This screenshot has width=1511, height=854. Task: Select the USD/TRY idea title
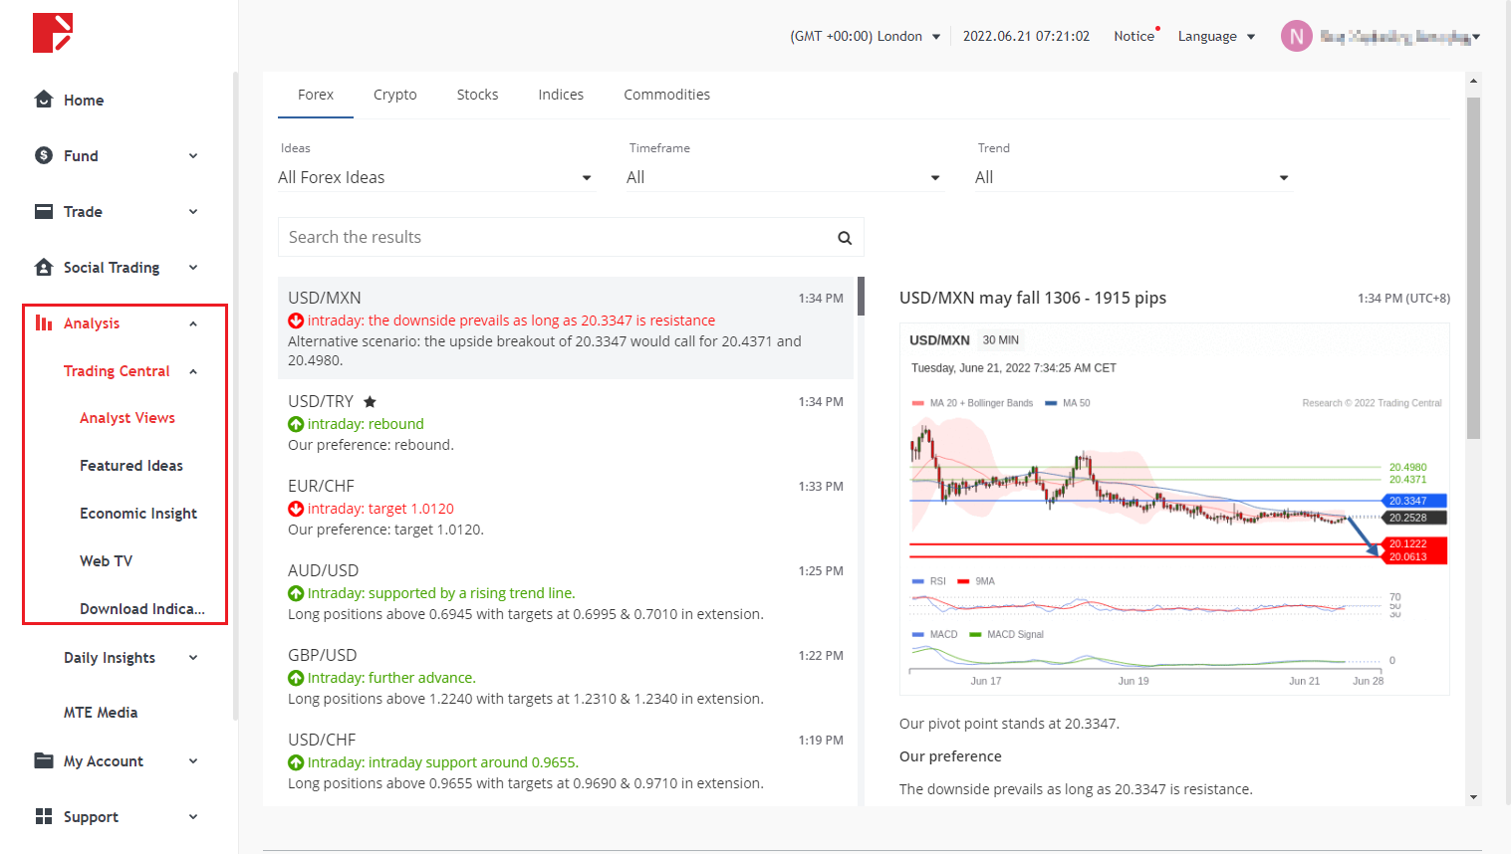point(321,401)
